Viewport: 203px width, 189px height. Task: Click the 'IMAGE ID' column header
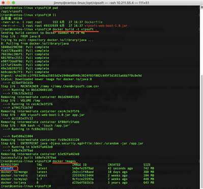[x=79, y=165]
